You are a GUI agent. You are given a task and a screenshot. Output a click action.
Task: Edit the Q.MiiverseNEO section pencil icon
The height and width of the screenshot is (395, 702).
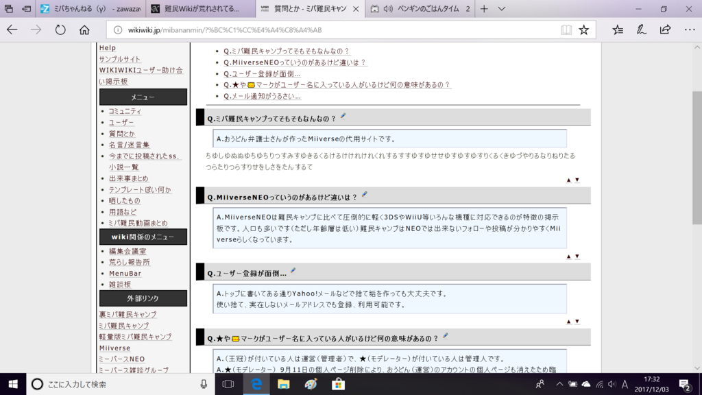coord(365,194)
